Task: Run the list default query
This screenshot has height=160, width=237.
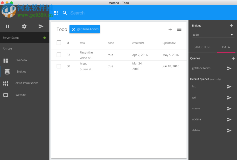Action: [x=229, y=87]
